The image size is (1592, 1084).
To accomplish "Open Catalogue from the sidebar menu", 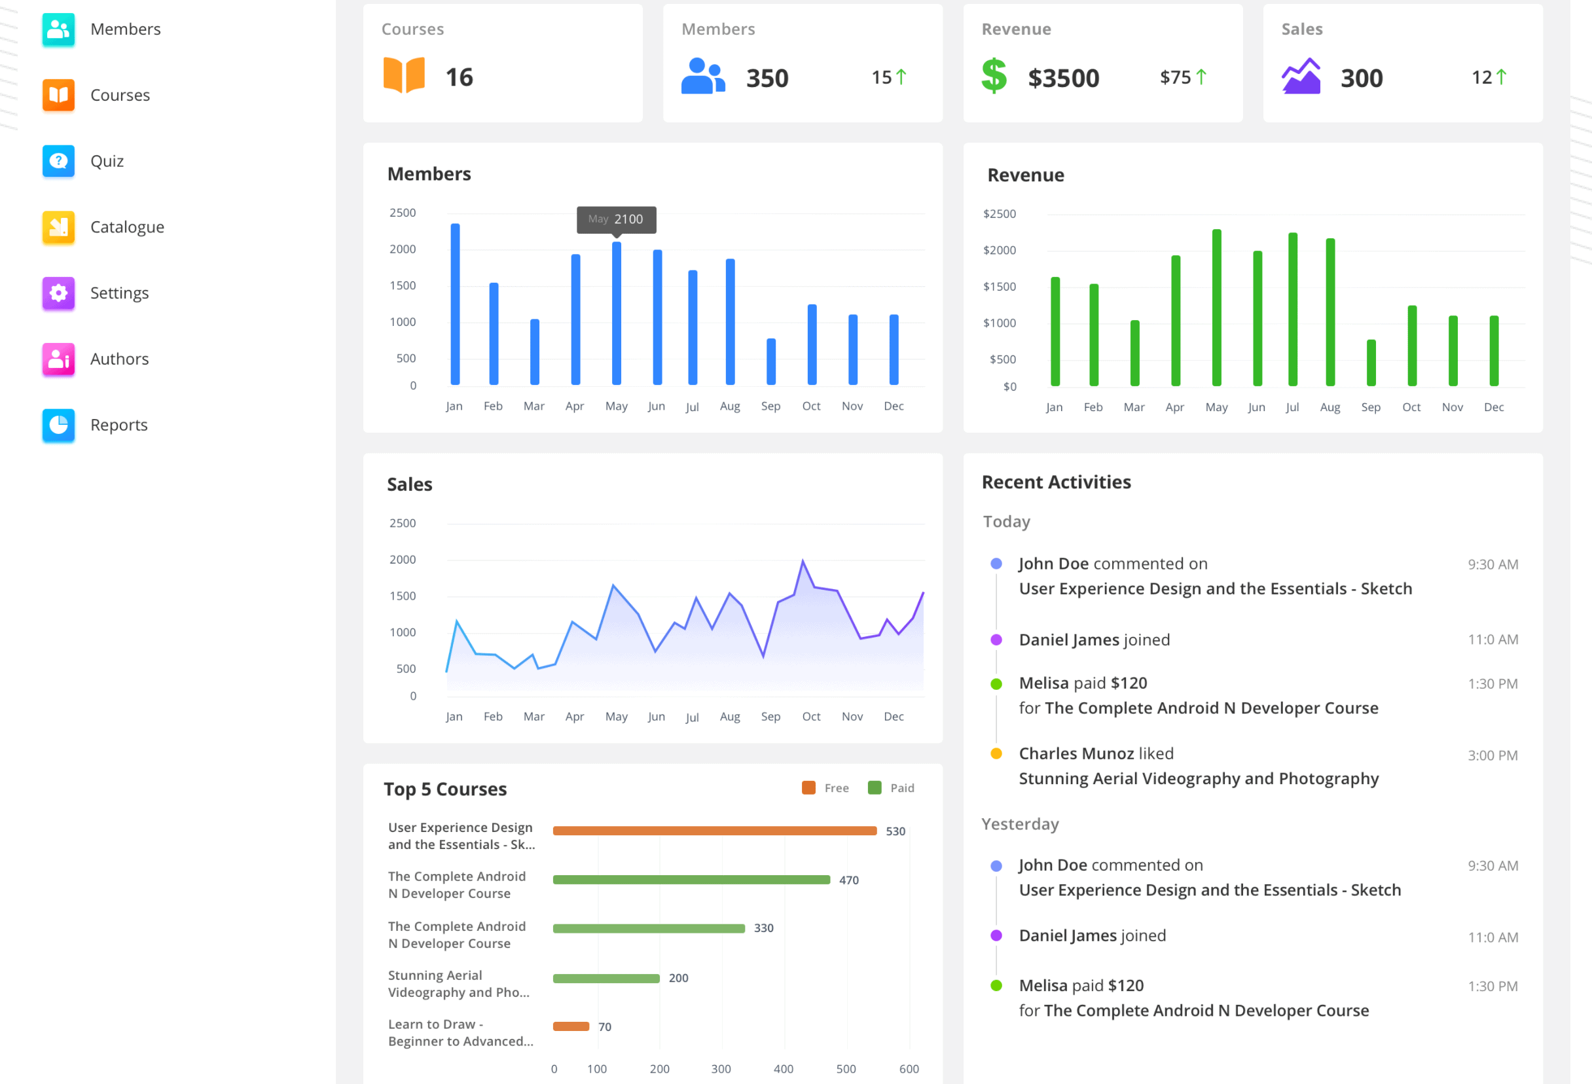I will point(128,226).
